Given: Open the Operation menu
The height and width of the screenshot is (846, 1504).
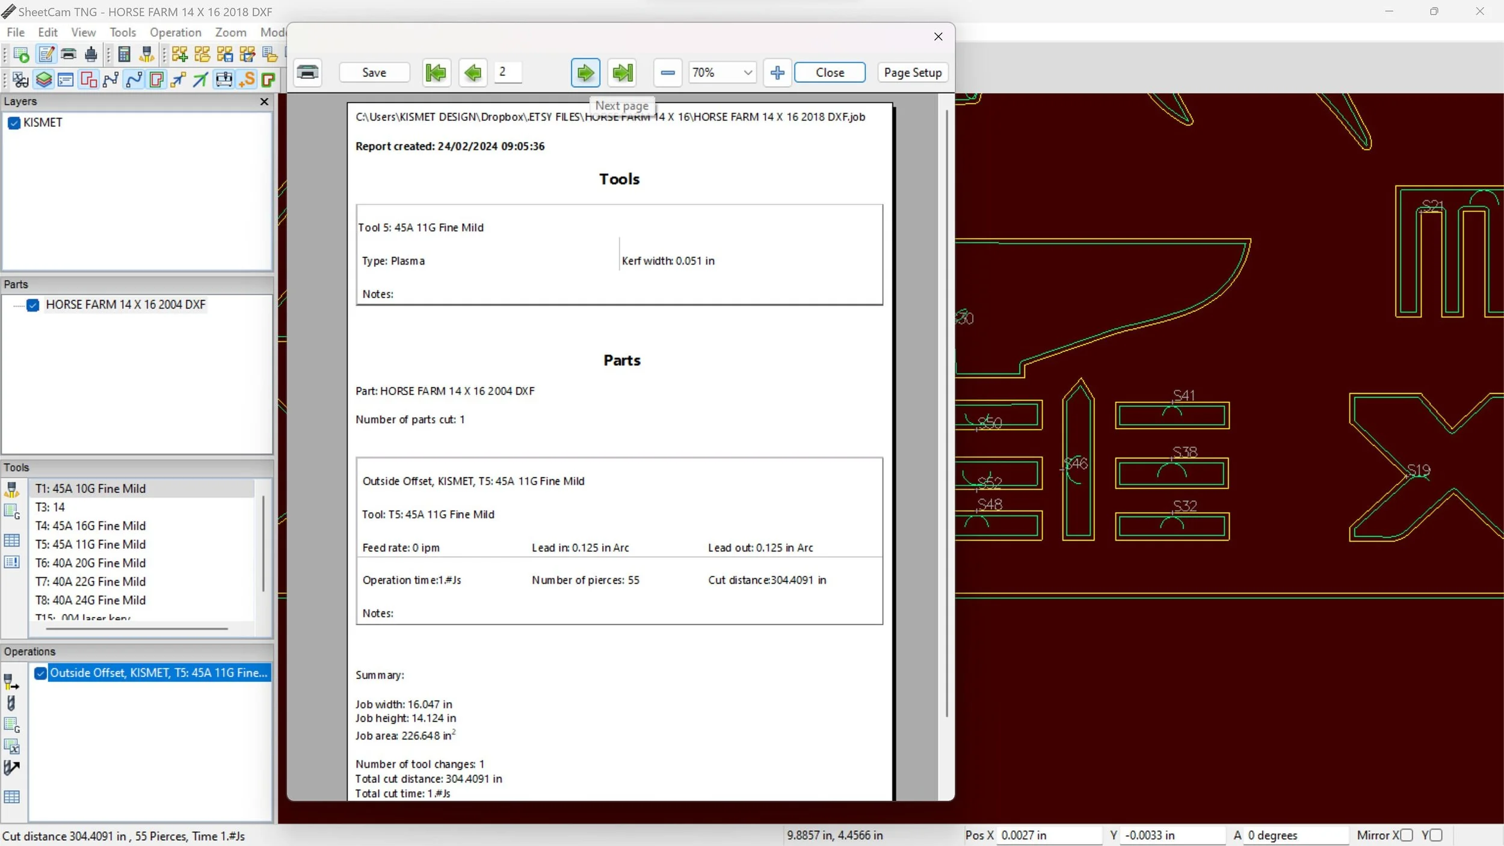Looking at the screenshot, I should click(x=175, y=32).
